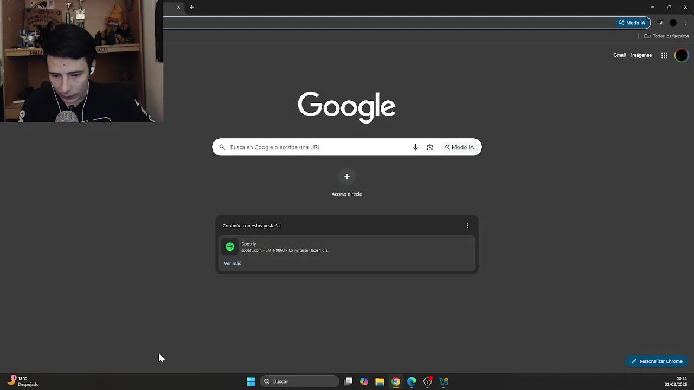Image resolution: width=694 pixels, height=390 pixels.
Task: Open a new tab with plus button
Action: 191,8
